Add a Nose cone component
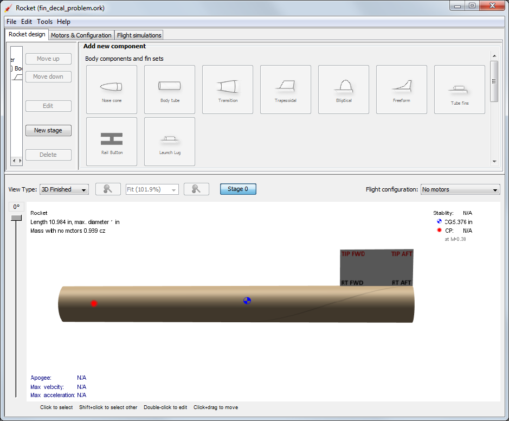The image size is (509, 421). [x=111, y=89]
